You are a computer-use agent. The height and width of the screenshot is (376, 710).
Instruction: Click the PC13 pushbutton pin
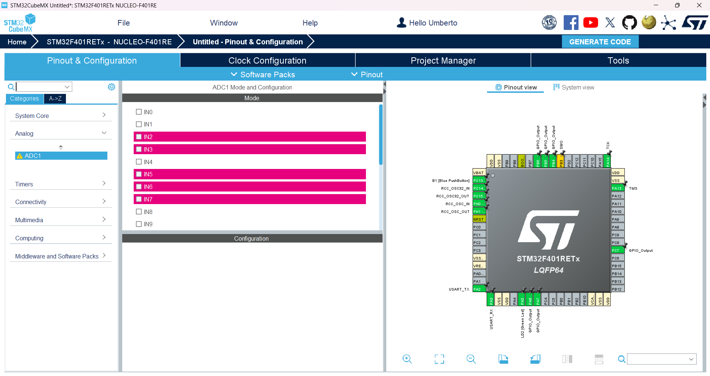(x=479, y=180)
